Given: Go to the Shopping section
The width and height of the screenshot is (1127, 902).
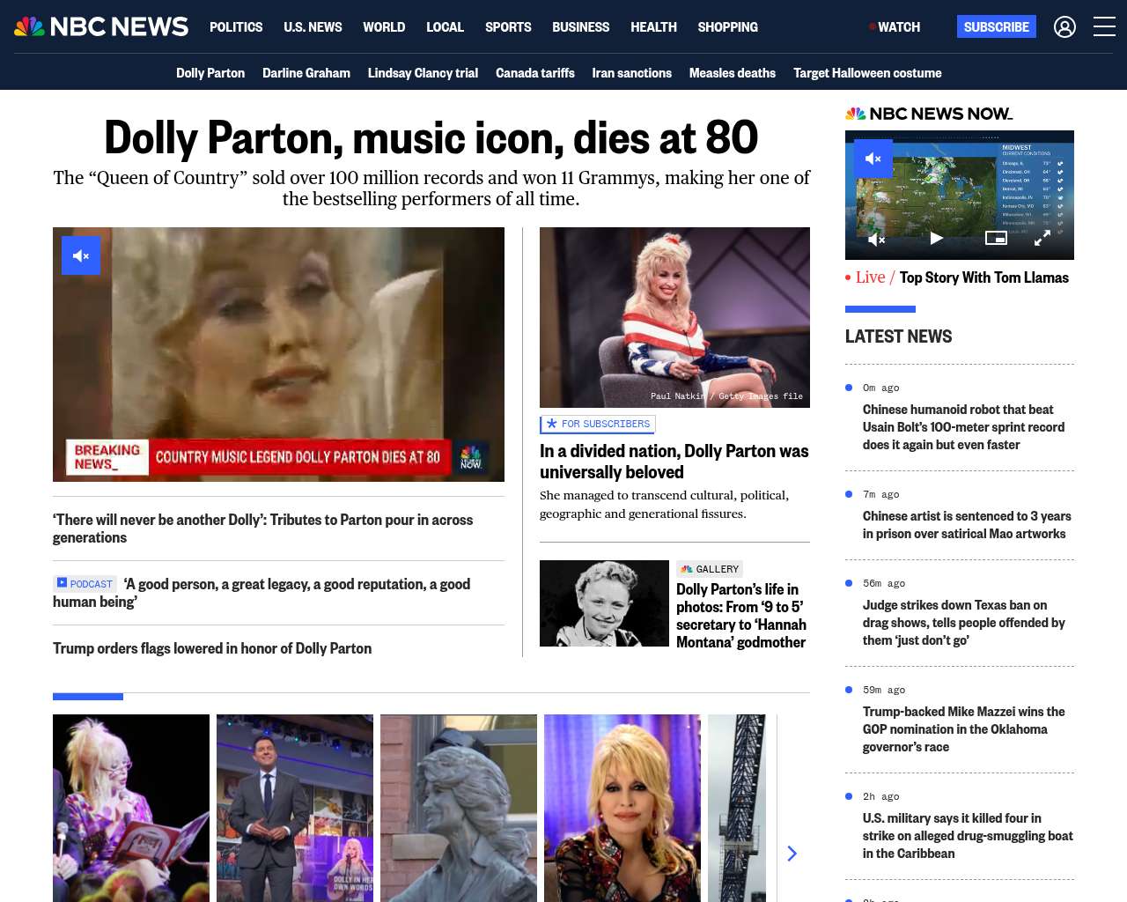Looking at the screenshot, I should click(727, 27).
